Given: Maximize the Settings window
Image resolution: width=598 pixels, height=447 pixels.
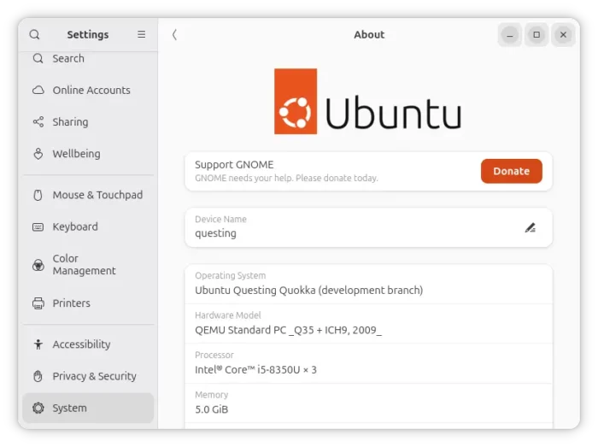Looking at the screenshot, I should point(536,35).
